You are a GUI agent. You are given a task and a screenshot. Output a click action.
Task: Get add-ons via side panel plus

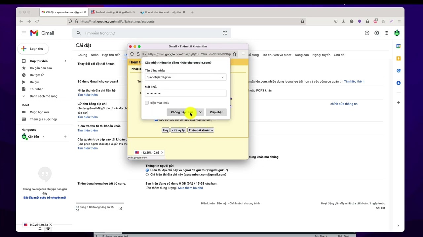click(398, 102)
